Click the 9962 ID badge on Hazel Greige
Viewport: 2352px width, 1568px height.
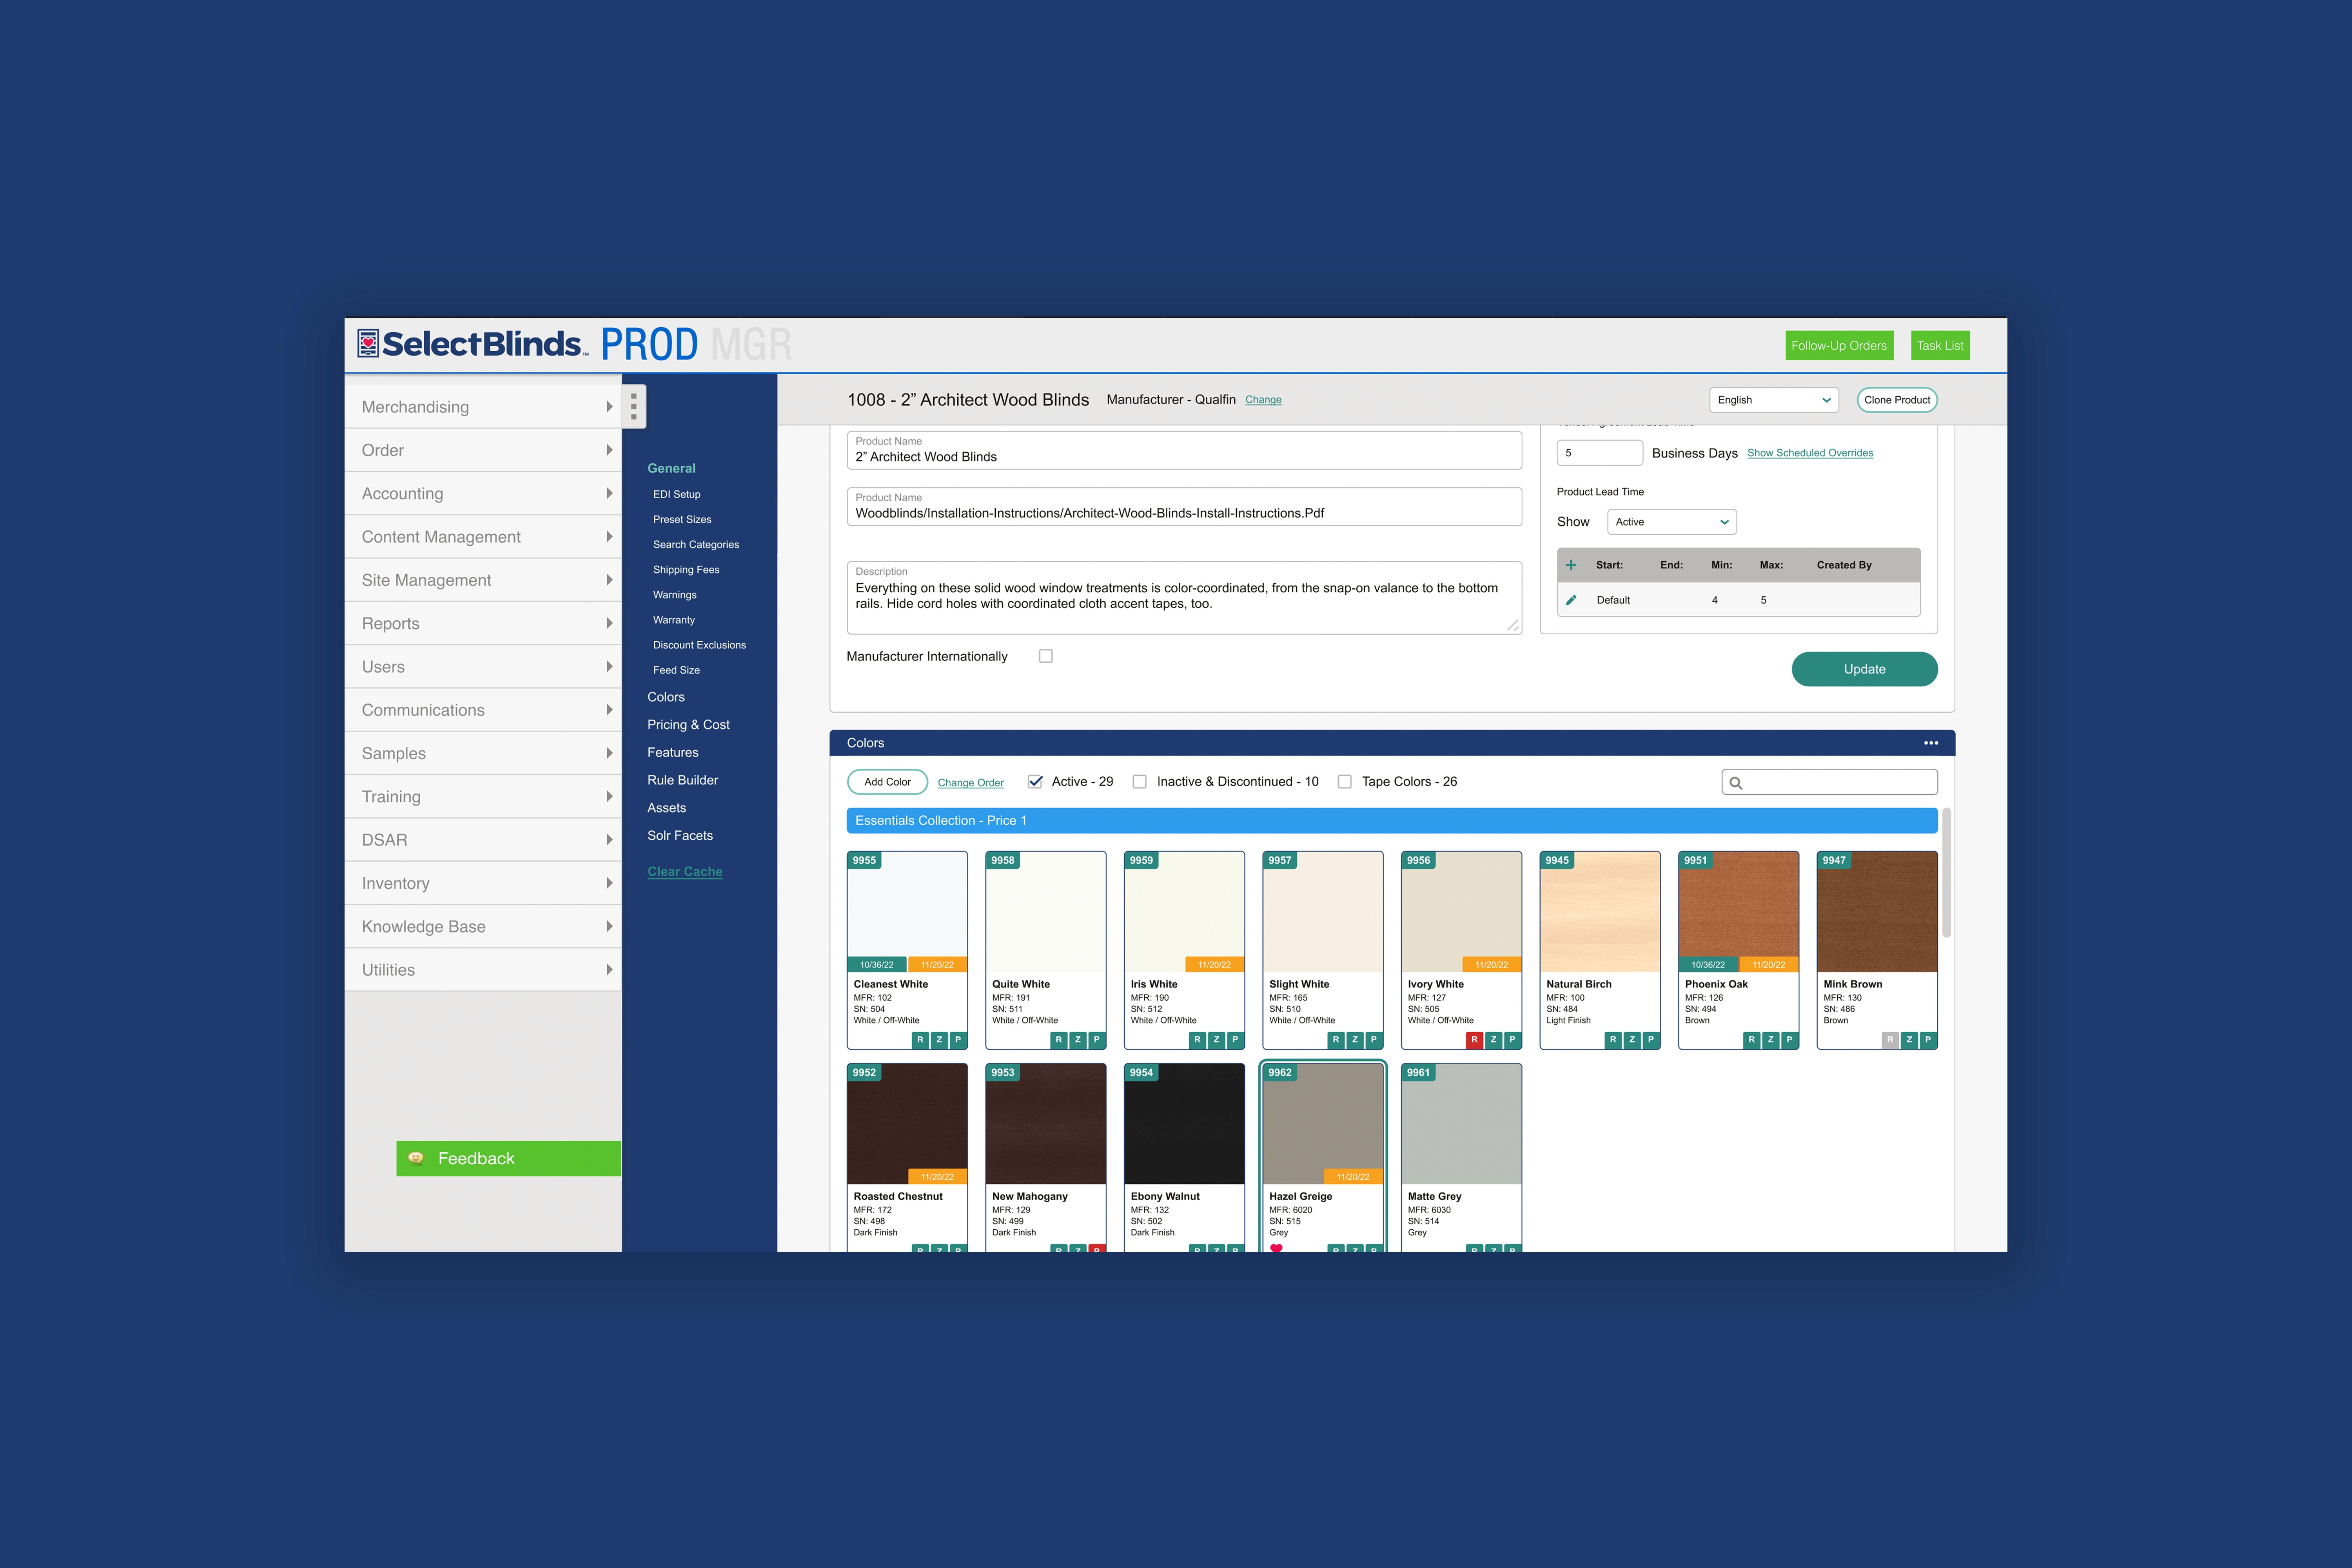coord(1280,1072)
